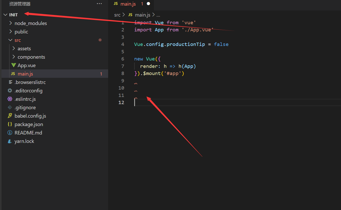
Task: Open yarn.lock file
Action: [x=24, y=141]
